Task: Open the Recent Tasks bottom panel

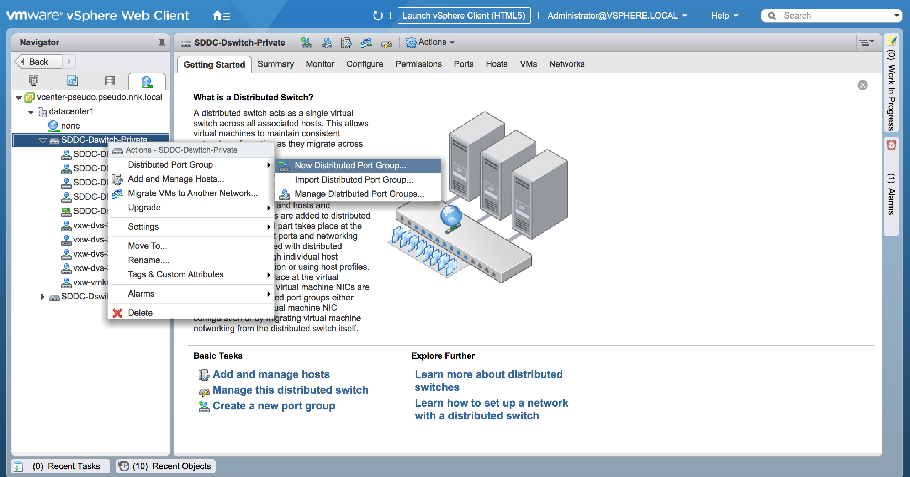Action: [x=60, y=466]
